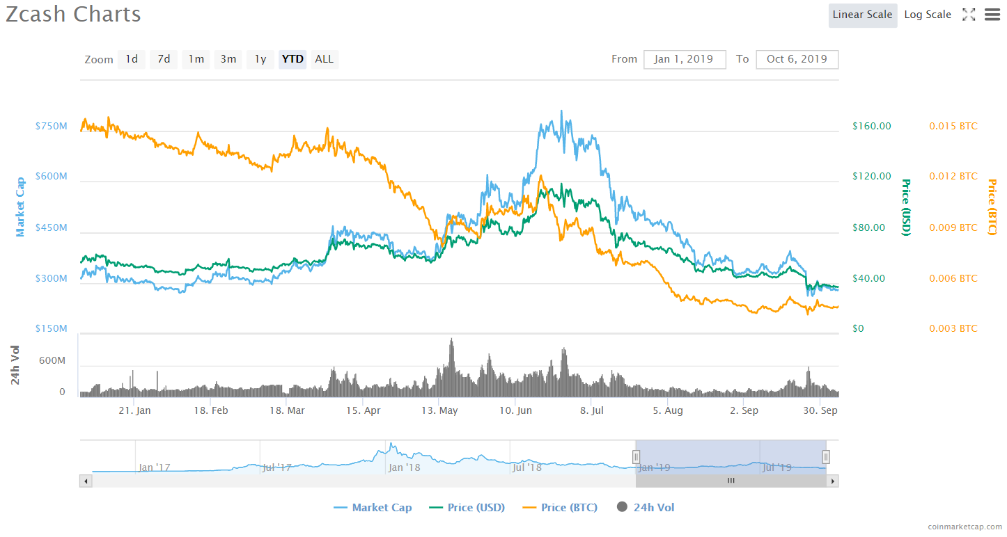
Task: Click the navigator scrollbar thumb
Action: pyautogui.click(x=731, y=481)
